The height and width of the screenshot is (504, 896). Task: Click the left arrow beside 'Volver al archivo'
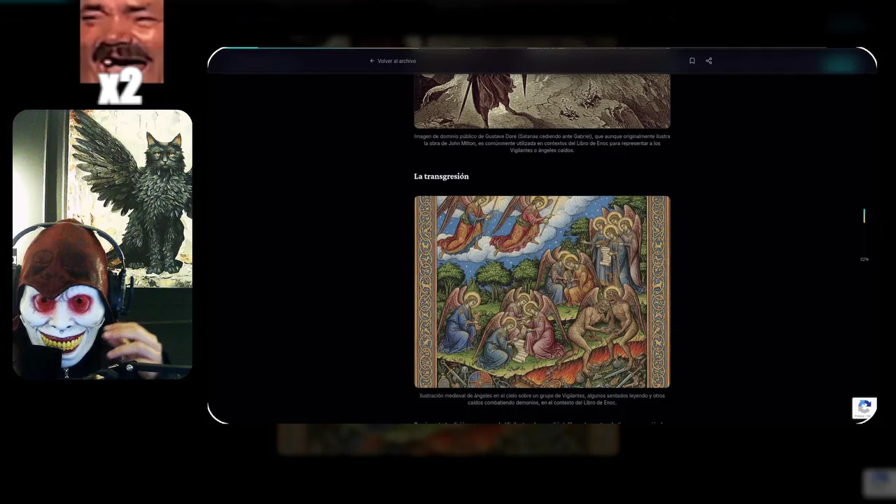(x=372, y=61)
